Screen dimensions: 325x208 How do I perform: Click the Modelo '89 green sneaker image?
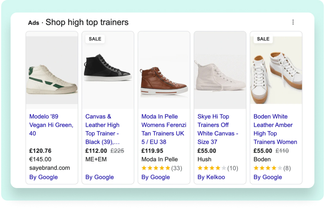point(52,78)
